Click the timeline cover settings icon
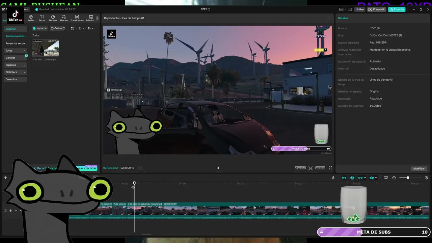Screen dimensions: 432x243 point(386,178)
